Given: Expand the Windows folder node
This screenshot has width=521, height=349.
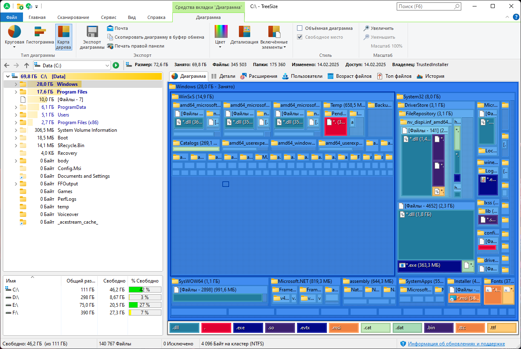Looking at the screenshot, I should click(16, 84).
